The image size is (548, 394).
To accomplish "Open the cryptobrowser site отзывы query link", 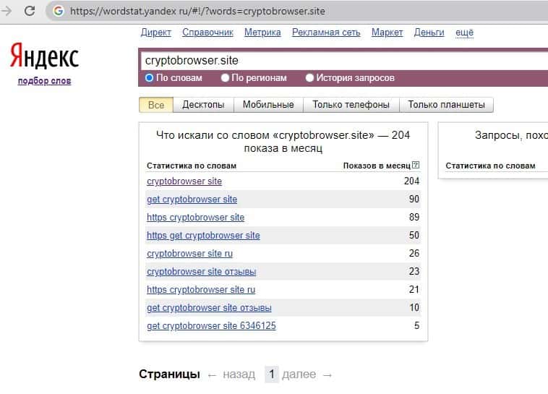I will [x=201, y=272].
